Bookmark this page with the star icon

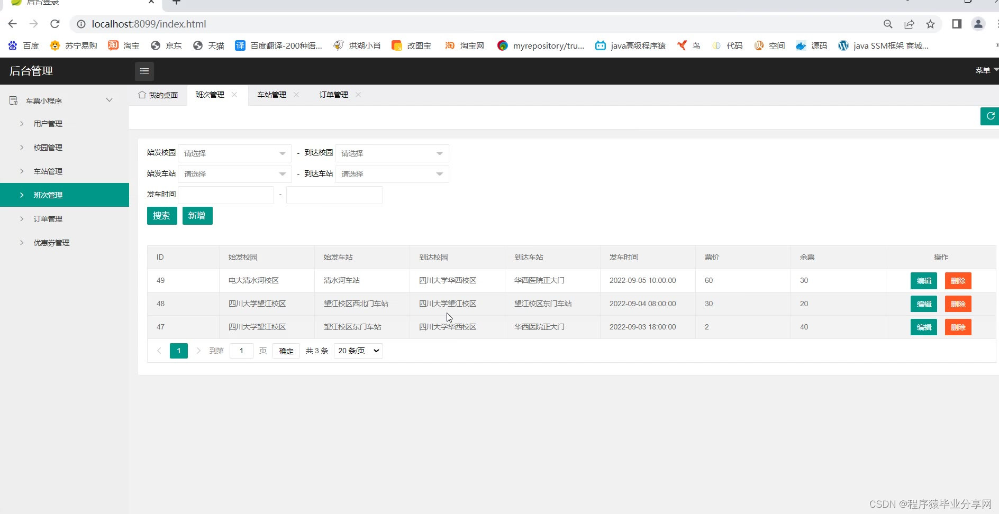tap(930, 24)
